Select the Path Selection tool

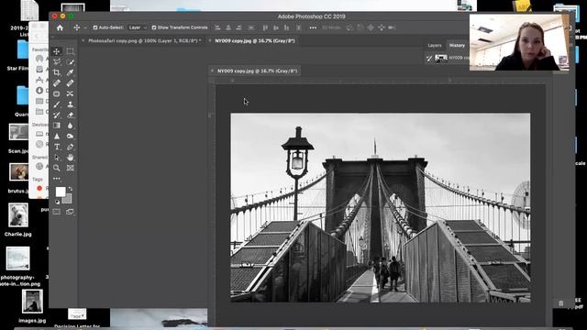point(57,157)
